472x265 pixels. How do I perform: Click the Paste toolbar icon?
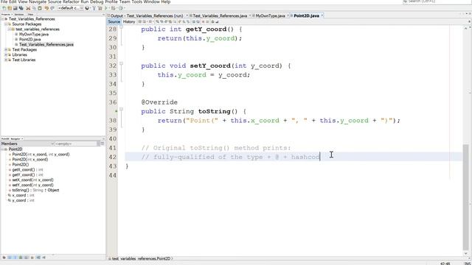click(x=40, y=8)
